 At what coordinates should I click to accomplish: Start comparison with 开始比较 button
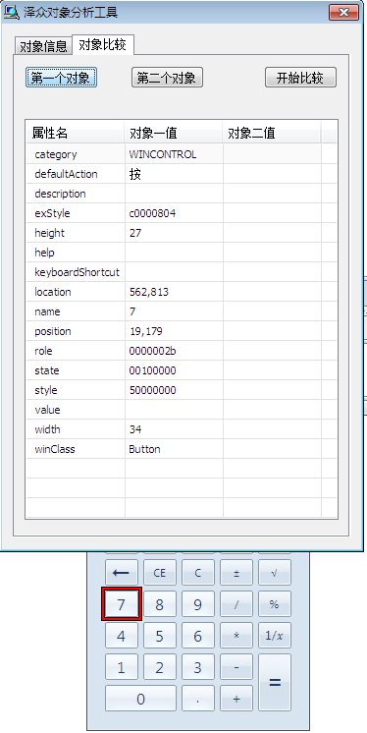[300, 78]
